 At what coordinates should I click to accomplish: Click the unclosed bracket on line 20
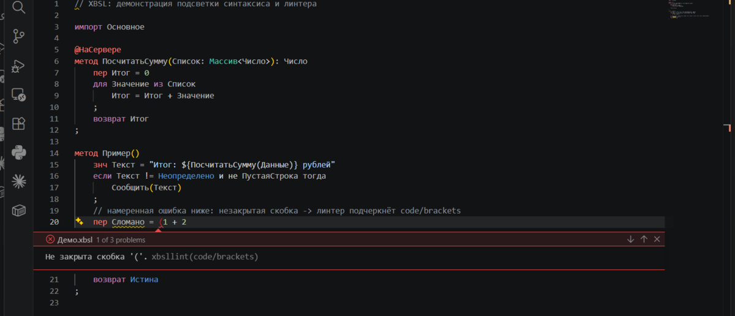coord(161,222)
